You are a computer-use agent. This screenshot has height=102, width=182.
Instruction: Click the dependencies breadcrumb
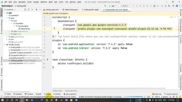coord(71,91)
